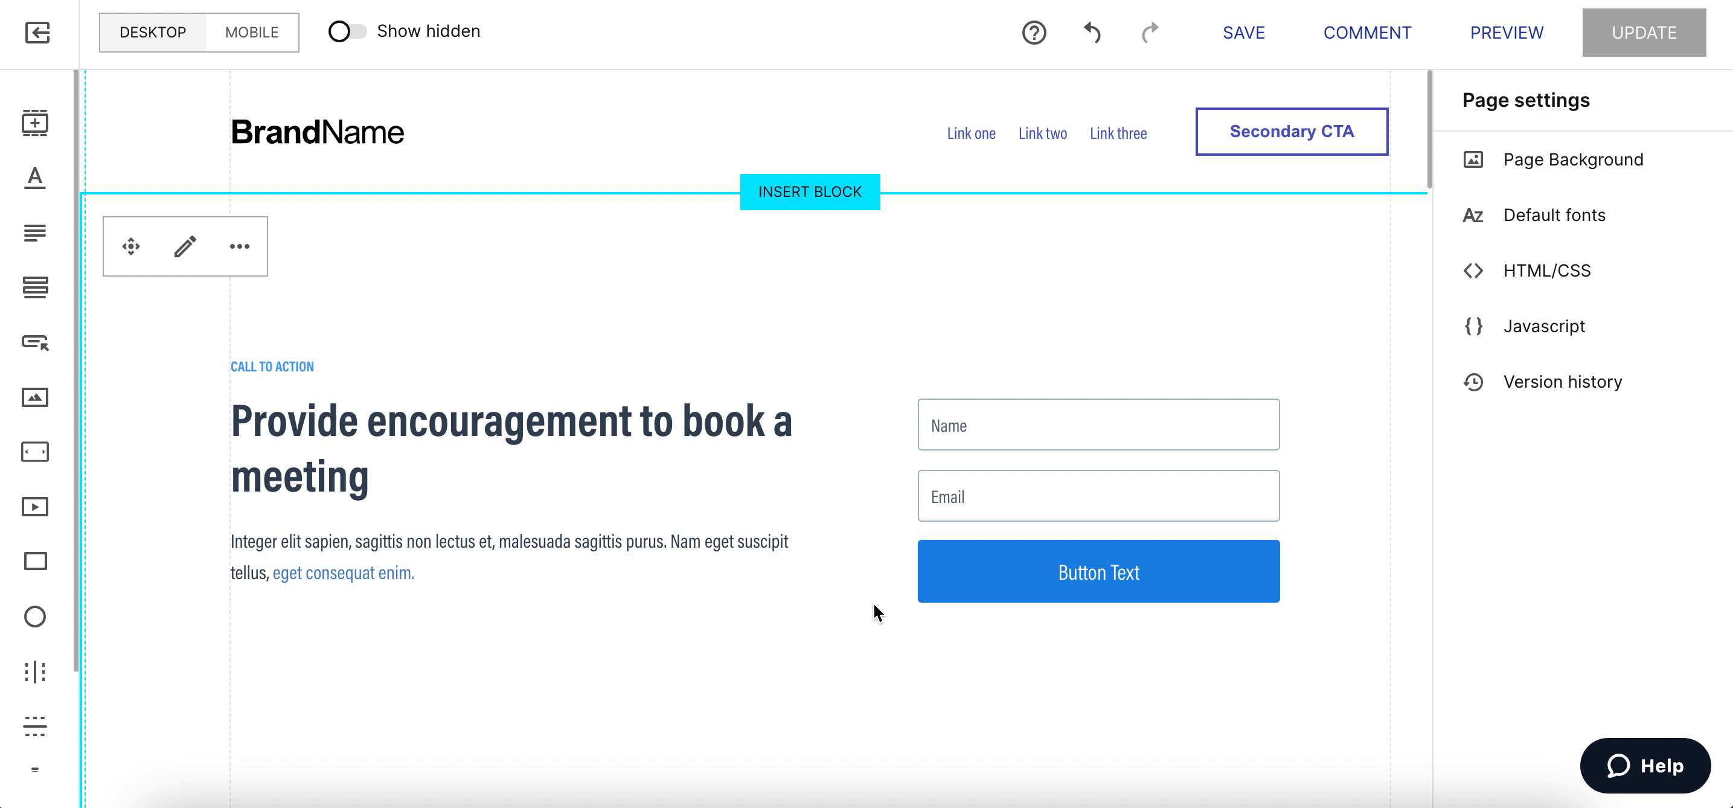Click the blue Button Text button
The width and height of the screenshot is (1733, 808).
tap(1098, 572)
